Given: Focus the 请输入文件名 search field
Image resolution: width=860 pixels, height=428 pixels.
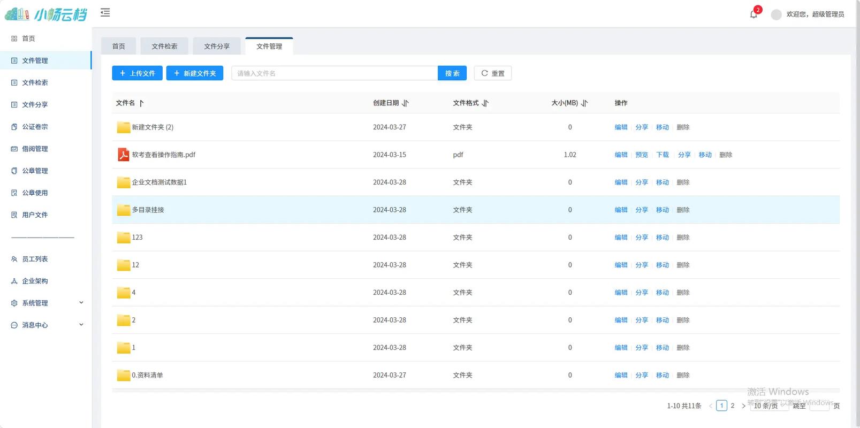Looking at the screenshot, I should point(334,73).
